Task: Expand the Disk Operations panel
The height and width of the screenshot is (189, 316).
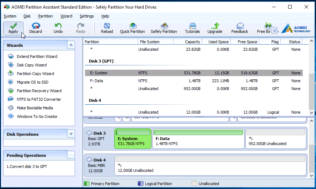Action: [x=71, y=134]
